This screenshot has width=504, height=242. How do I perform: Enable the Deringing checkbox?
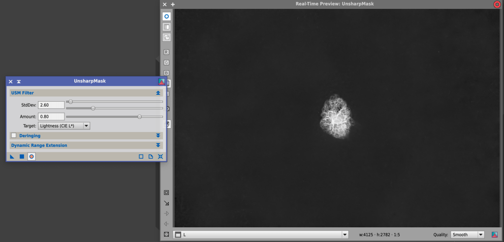click(14, 135)
